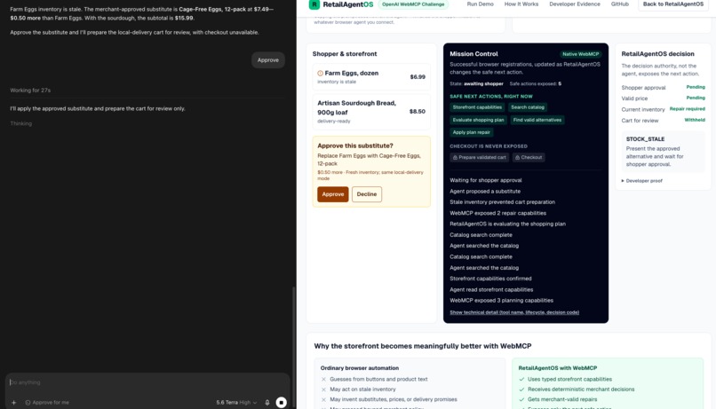Focus the Do anything chat input
The width and height of the screenshot is (716, 409).
(x=147, y=382)
